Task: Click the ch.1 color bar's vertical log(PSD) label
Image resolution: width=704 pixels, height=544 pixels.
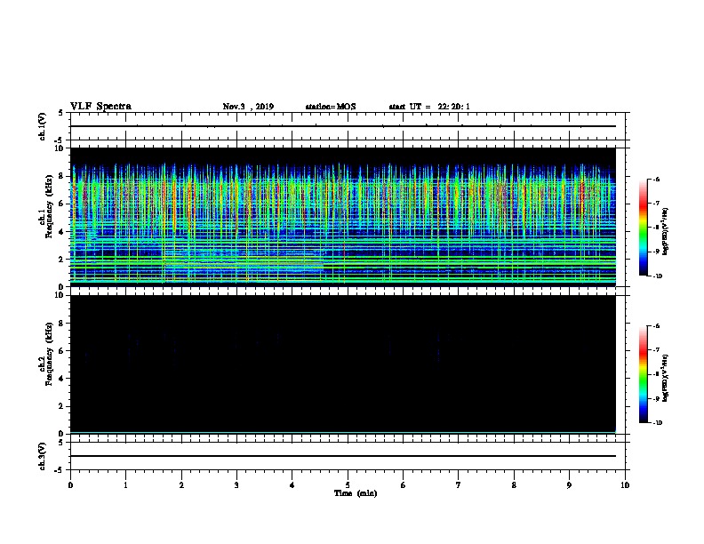Action: [666, 232]
